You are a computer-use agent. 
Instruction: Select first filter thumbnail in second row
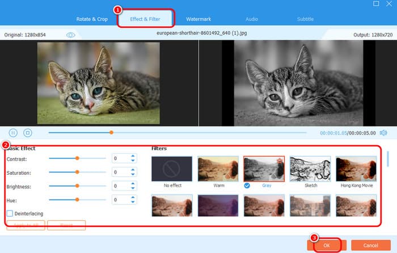pyautogui.click(x=172, y=206)
